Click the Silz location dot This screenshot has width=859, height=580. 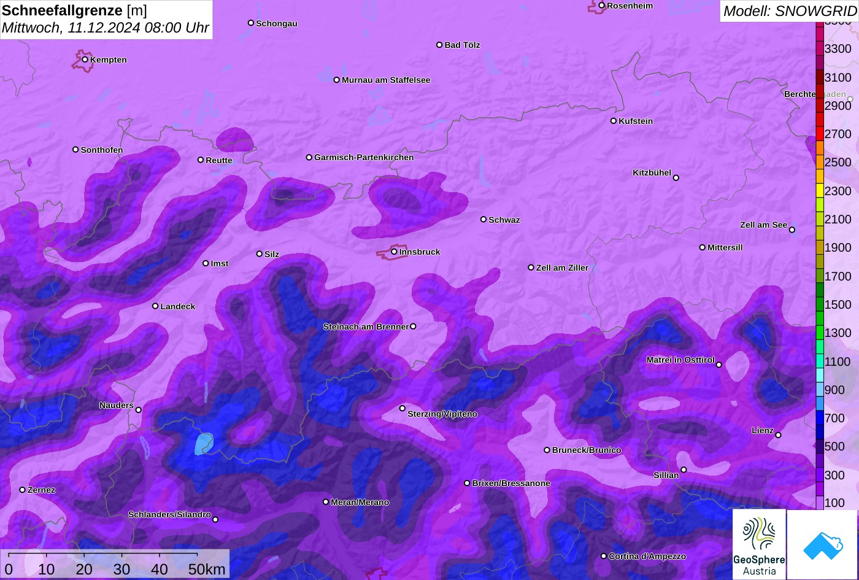pos(260,253)
